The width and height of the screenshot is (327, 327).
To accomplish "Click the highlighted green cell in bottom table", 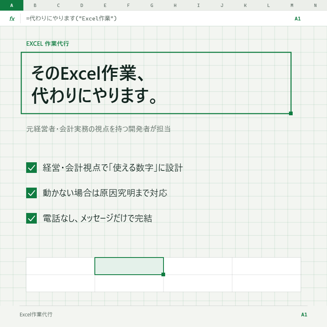I will click(129, 266).
